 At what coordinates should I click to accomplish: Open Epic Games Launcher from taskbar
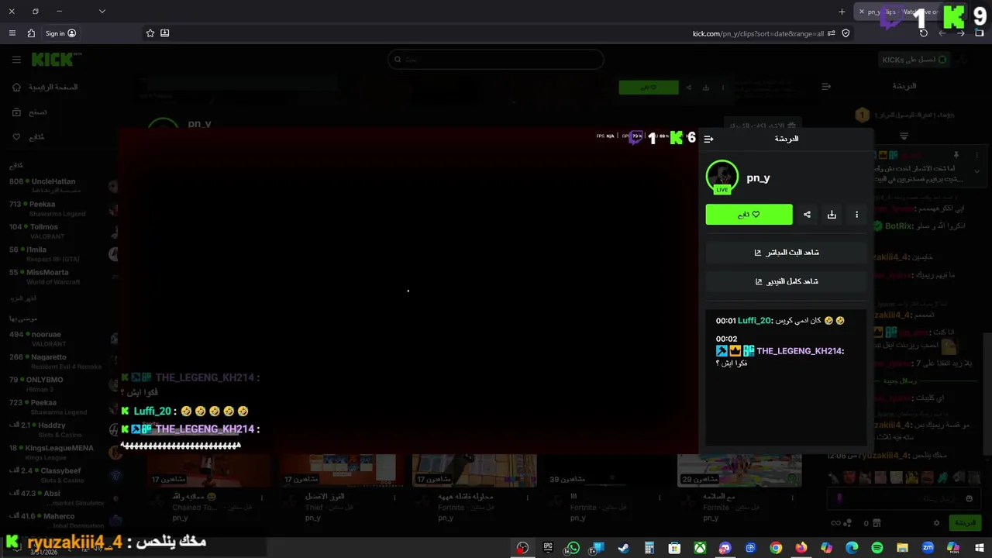(548, 548)
